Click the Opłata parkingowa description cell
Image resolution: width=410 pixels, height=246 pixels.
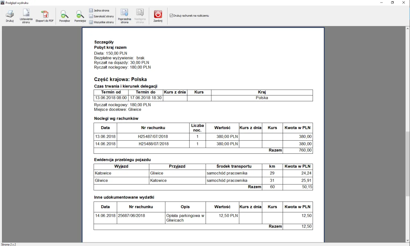coord(185,218)
